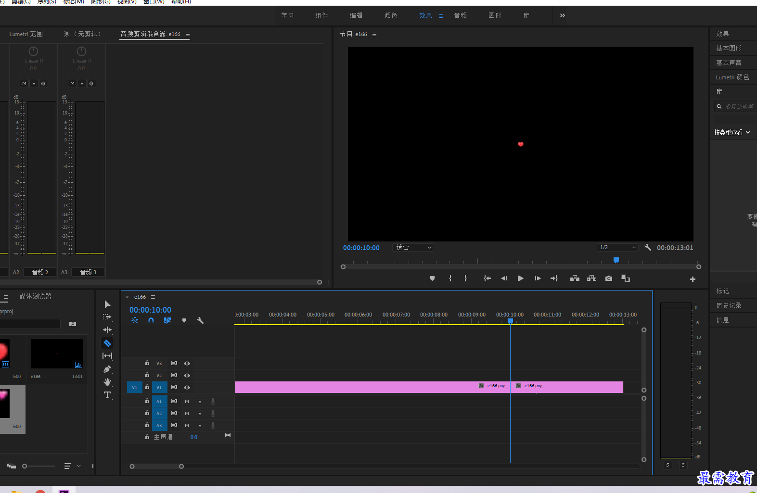Solo the A2 audio track
757x493 pixels.
click(x=200, y=413)
